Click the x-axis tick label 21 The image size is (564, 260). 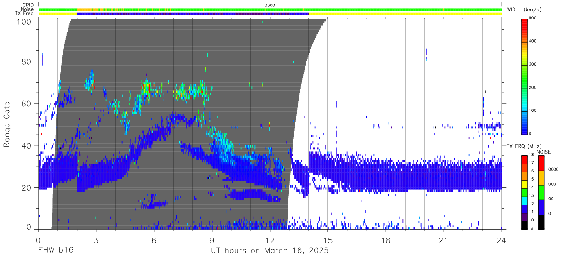[x=444, y=240]
